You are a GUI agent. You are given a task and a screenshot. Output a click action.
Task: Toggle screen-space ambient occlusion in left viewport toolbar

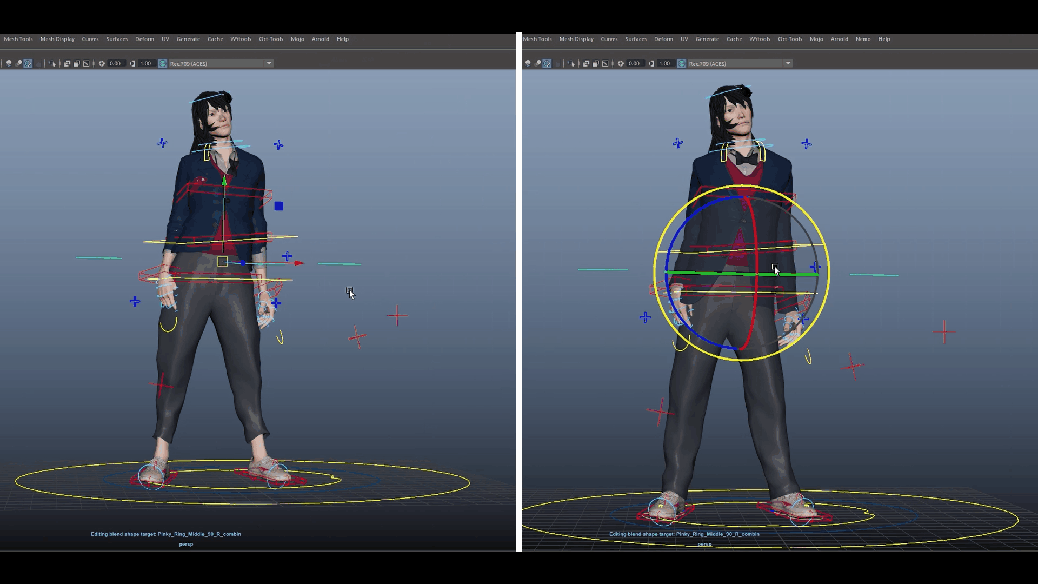tap(19, 63)
